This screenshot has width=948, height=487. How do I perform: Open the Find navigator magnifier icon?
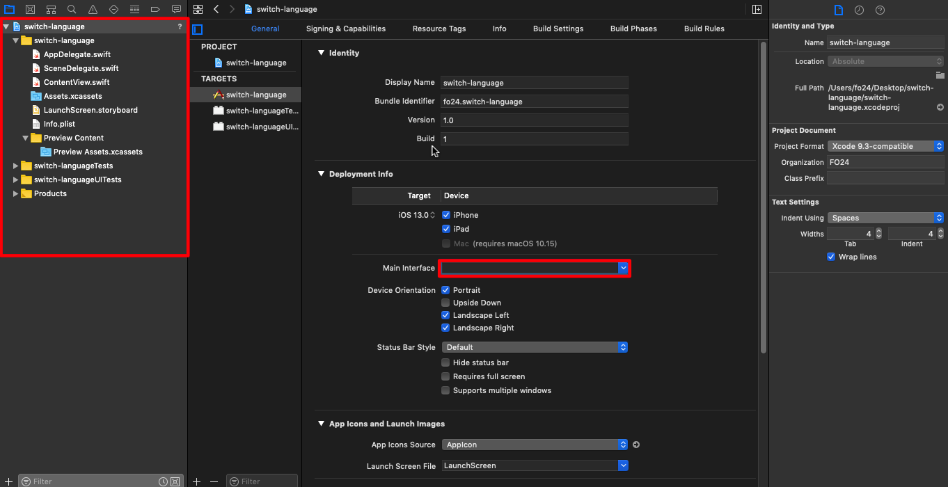(x=72, y=9)
